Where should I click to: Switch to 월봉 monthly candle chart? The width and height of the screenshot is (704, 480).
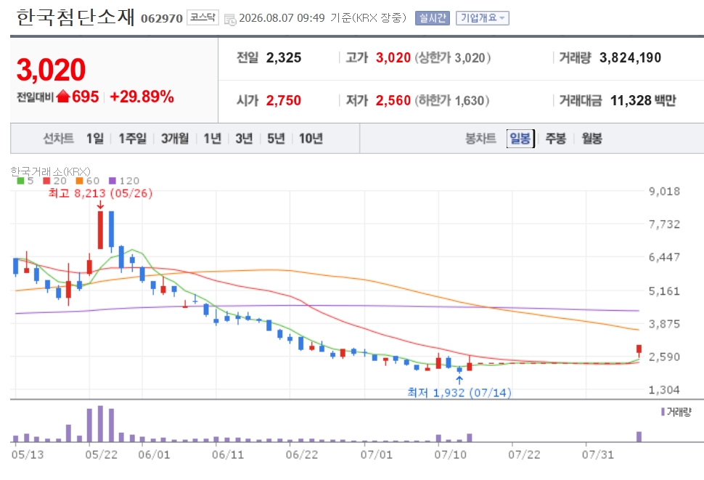click(x=592, y=138)
